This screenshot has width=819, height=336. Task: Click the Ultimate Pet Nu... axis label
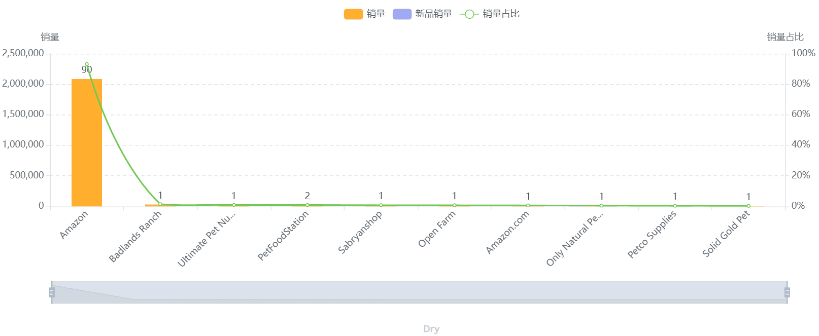click(x=207, y=238)
